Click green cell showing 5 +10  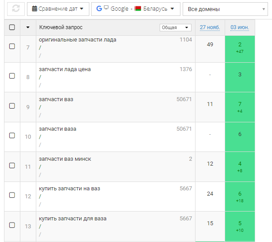pos(240,226)
